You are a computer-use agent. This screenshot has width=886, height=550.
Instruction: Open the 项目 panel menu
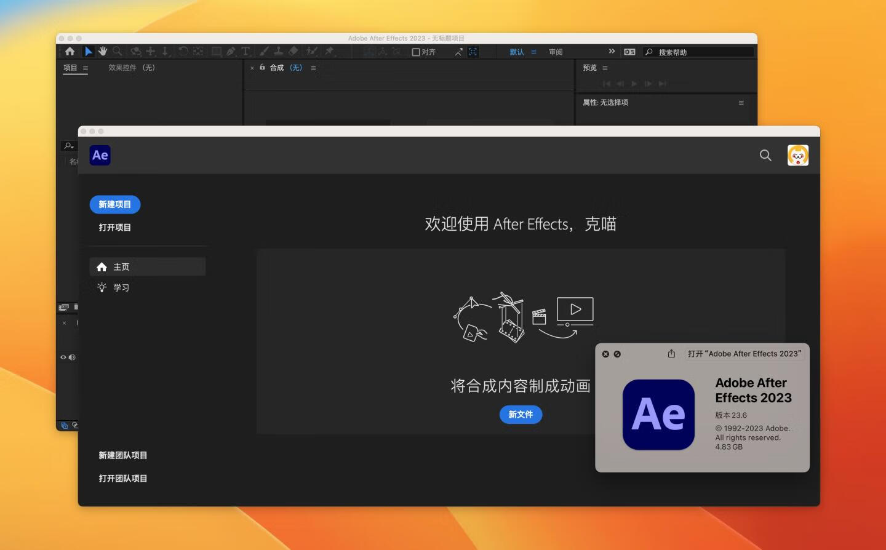coord(86,68)
